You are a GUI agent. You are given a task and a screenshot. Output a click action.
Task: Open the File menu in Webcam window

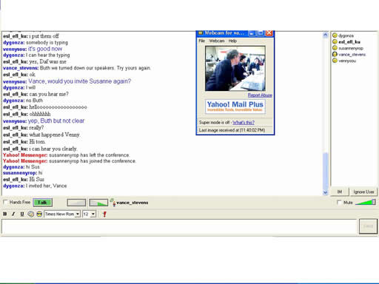[x=201, y=41]
